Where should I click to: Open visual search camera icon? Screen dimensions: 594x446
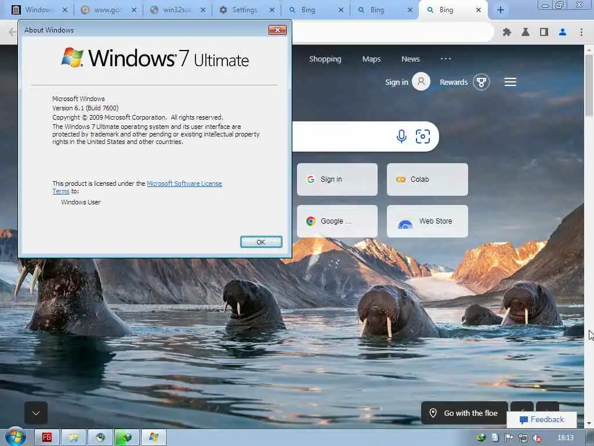[423, 136]
